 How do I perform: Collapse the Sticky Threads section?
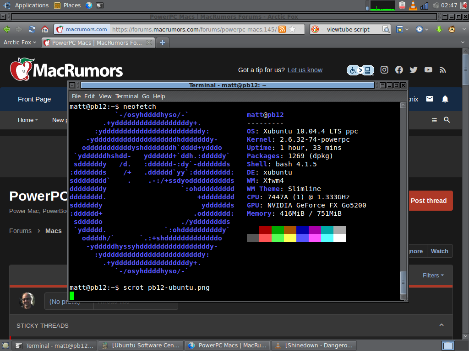click(x=442, y=325)
